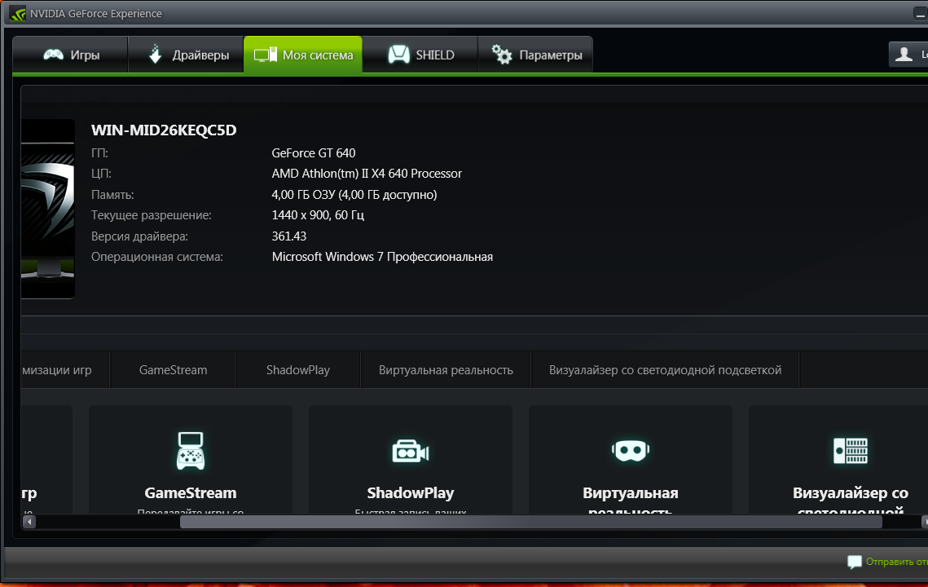Screen dimensions: 928x587
Task: Click the ГП: label
Action: pos(99,152)
